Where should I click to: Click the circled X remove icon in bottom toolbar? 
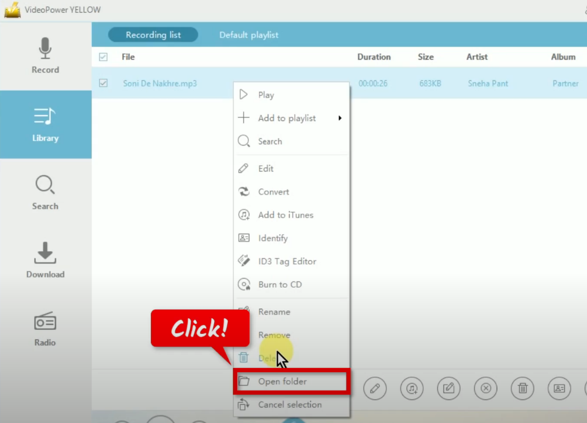tap(485, 388)
